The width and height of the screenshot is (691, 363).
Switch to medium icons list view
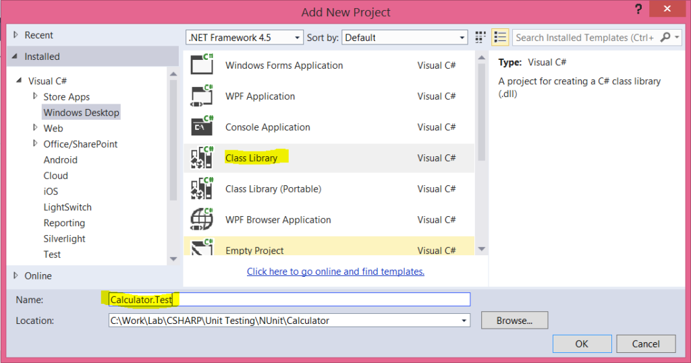click(499, 38)
